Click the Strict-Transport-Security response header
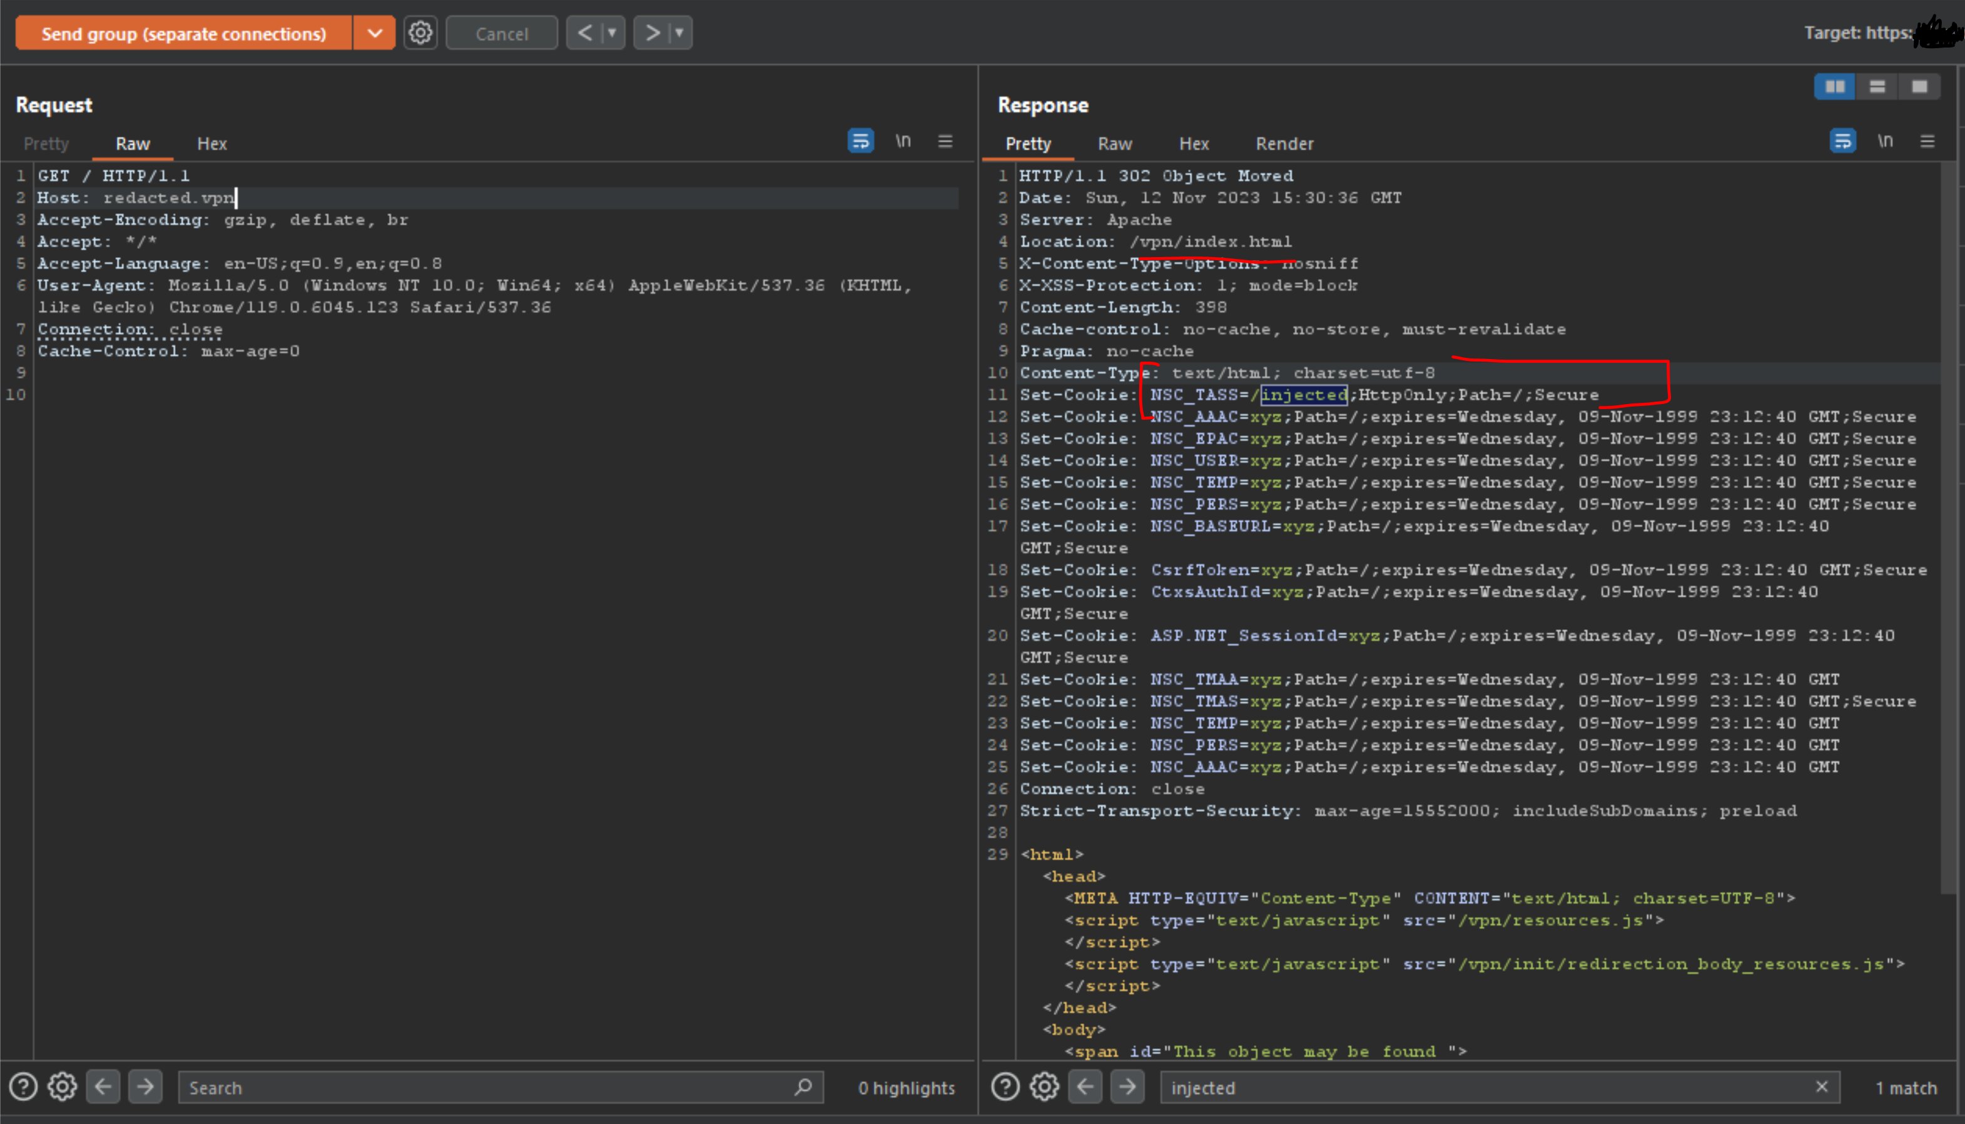Screen dimensions: 1965x1124 click(1408, 811)
